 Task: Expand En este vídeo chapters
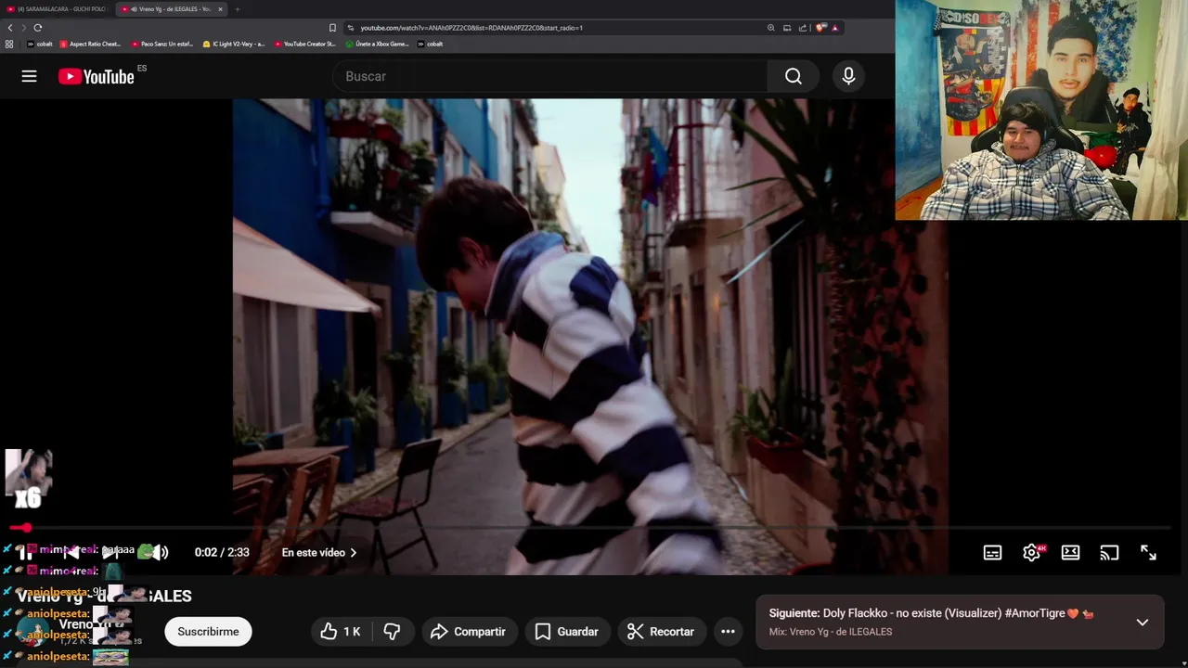pos(319,552)
